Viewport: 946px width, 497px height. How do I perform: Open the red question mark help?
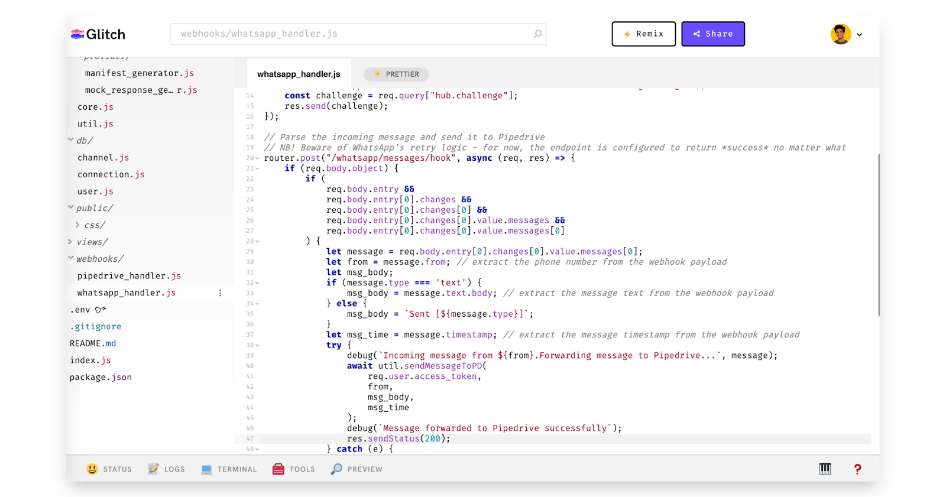(x=857, y=469)
